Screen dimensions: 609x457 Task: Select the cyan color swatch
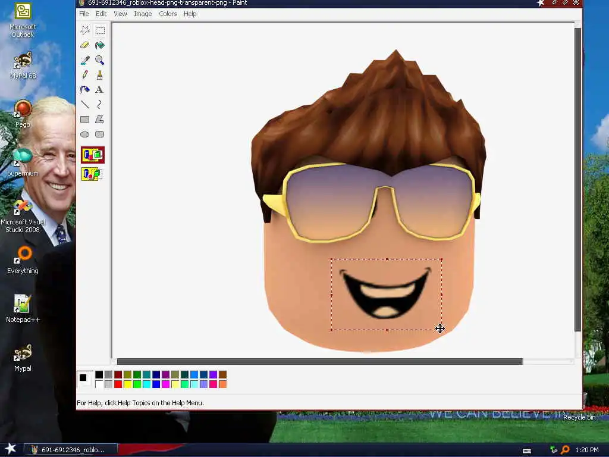coord(146,384)
